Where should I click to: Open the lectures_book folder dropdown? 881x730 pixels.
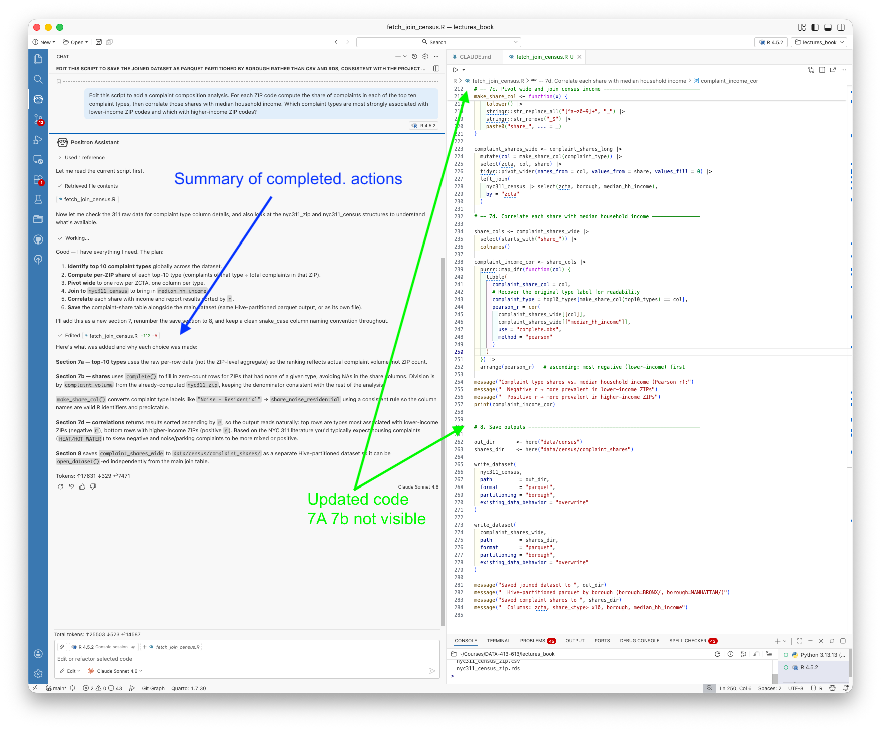(x=819, y=42)
